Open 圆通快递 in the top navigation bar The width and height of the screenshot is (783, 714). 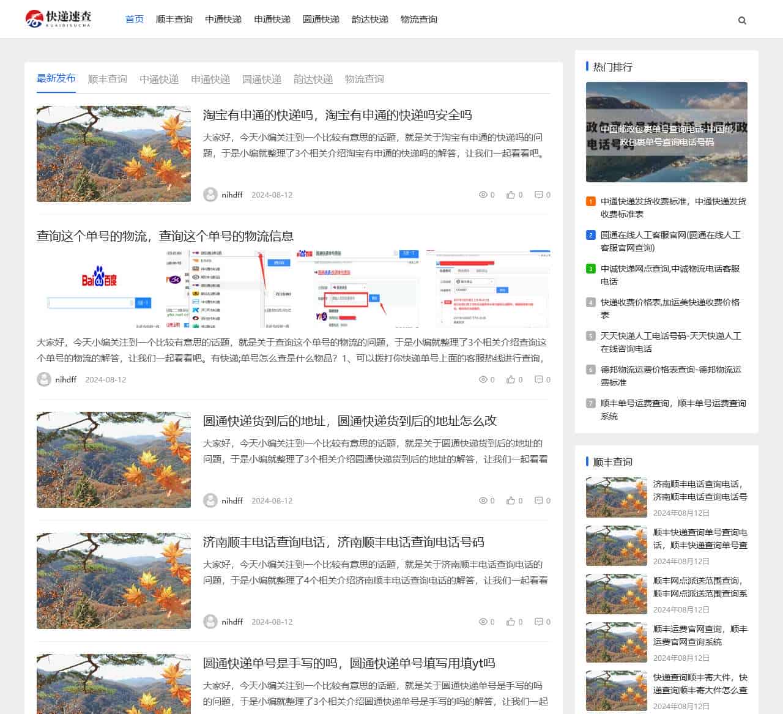[321, 20]
